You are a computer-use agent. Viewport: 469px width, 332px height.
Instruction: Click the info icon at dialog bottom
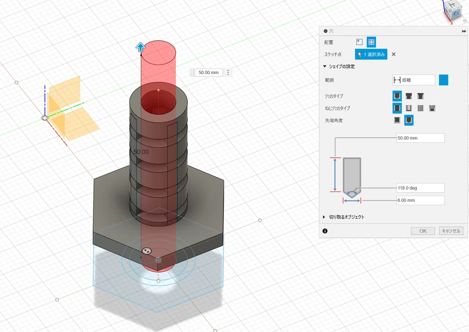(325, 231)
